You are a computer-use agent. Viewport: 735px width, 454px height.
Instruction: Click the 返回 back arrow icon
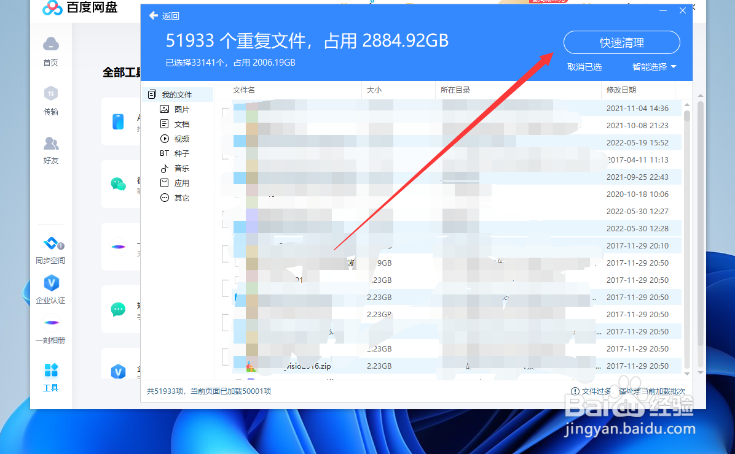point(153,15)
